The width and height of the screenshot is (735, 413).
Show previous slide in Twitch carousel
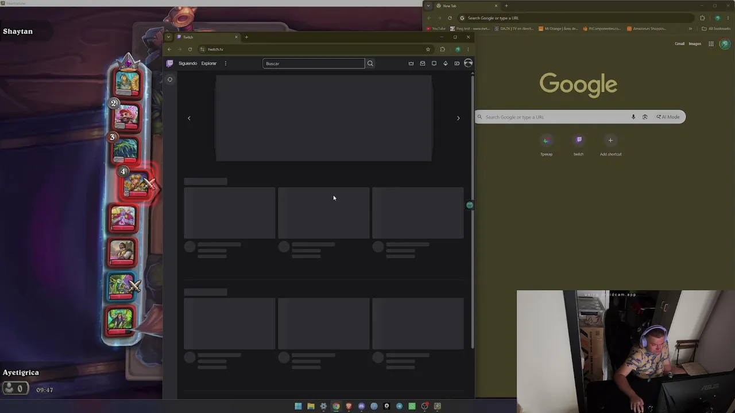[x=189, y=118]
